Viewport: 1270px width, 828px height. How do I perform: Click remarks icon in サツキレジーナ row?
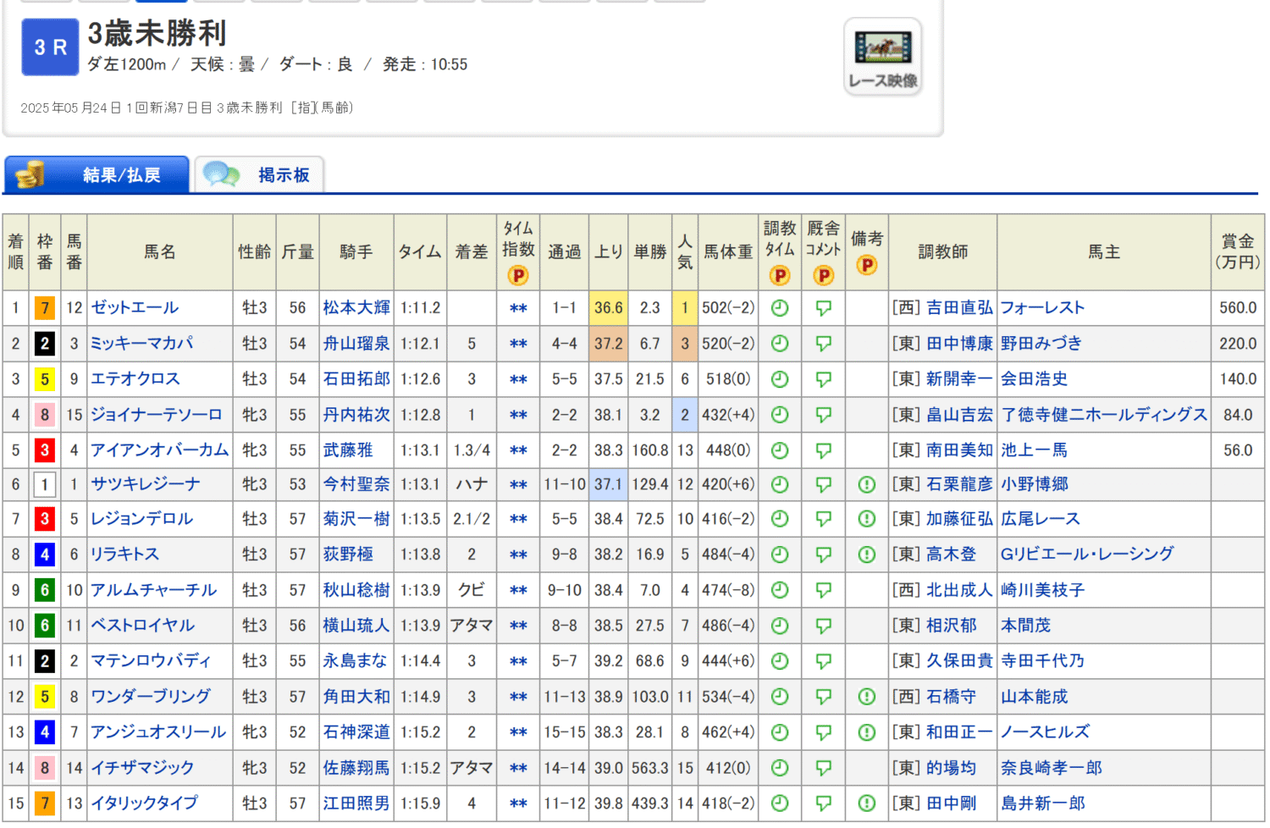point(866,484)
